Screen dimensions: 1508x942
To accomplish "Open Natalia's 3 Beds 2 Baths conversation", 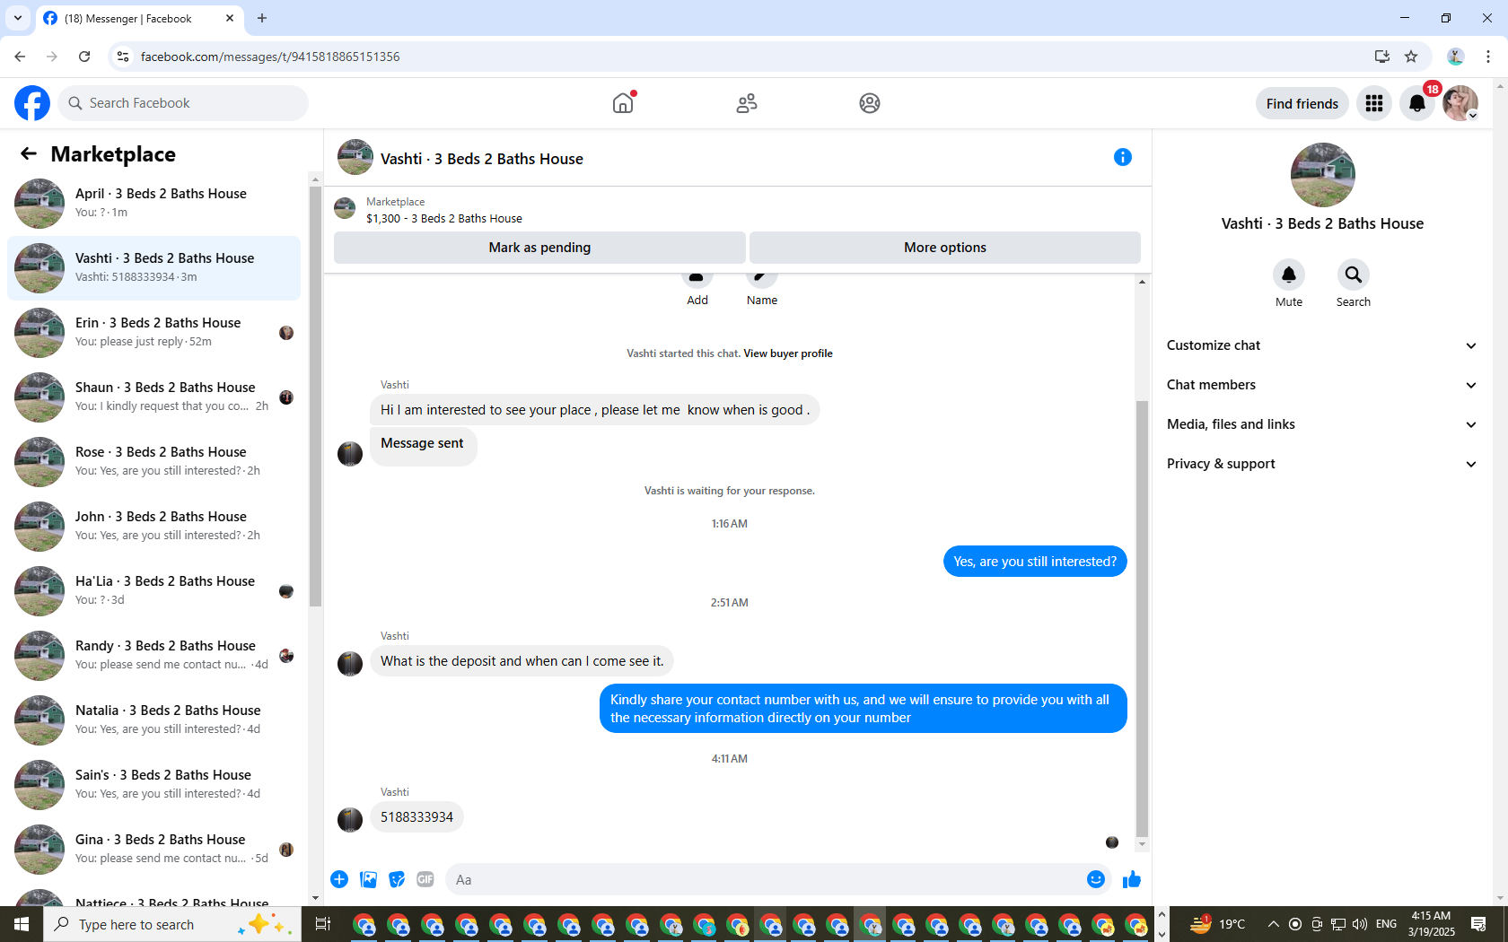I will coord(154,720).
